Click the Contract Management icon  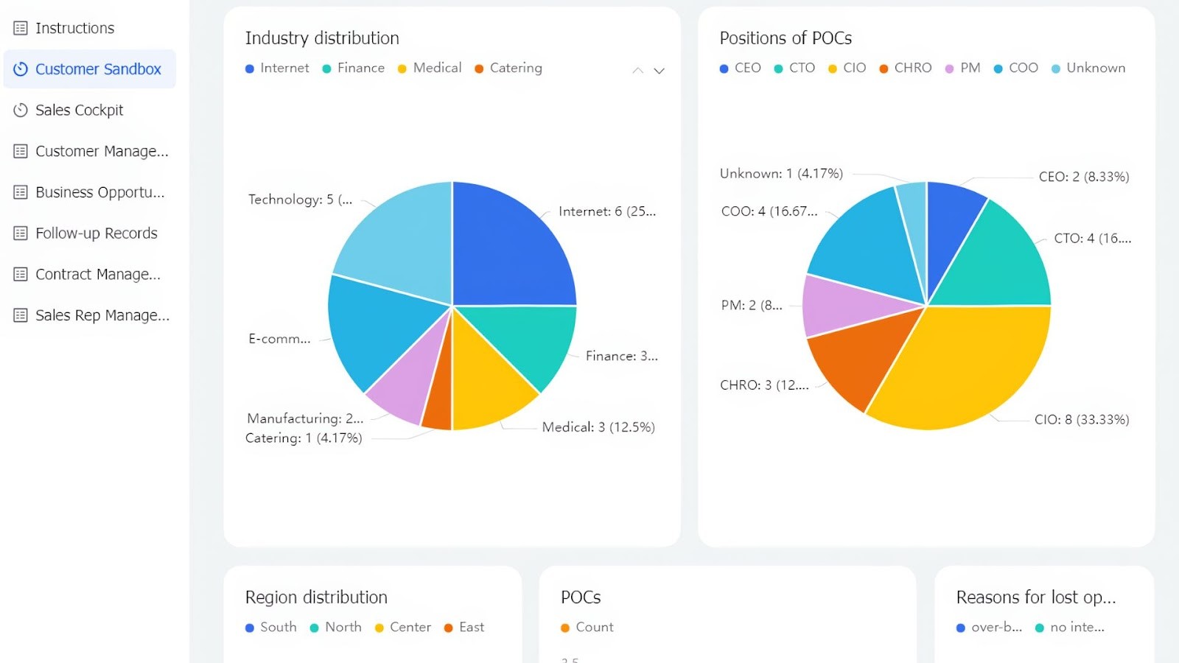20,273
